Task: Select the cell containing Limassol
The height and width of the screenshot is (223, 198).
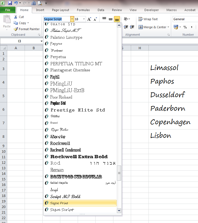Action: tap(173, 68)
